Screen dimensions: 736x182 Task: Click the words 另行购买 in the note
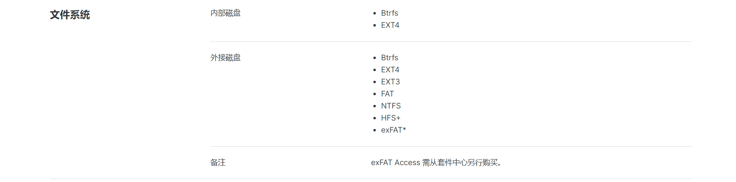482,163
